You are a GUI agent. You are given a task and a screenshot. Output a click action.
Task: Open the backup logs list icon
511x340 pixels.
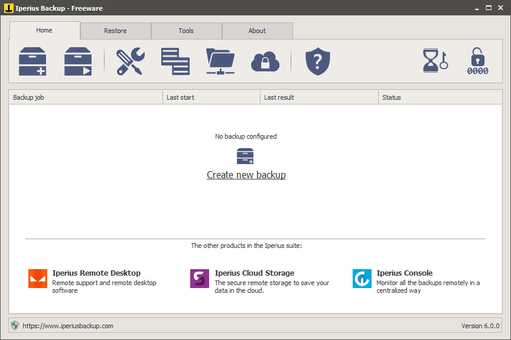[175, 61]
